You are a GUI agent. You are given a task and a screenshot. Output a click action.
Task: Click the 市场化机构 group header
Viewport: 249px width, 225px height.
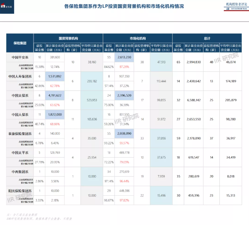click(x=138, y=38)
